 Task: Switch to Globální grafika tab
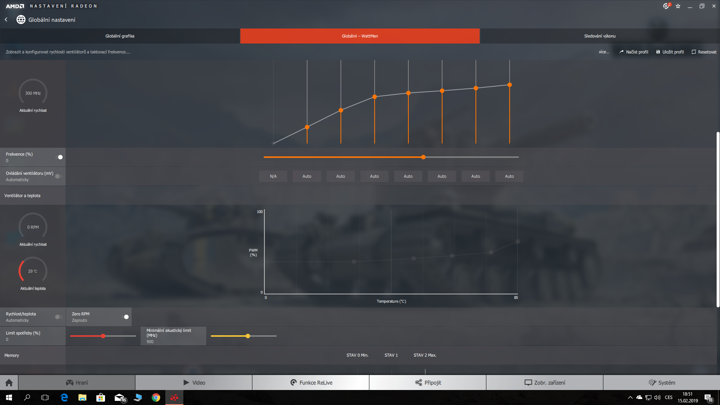[120, 36]
